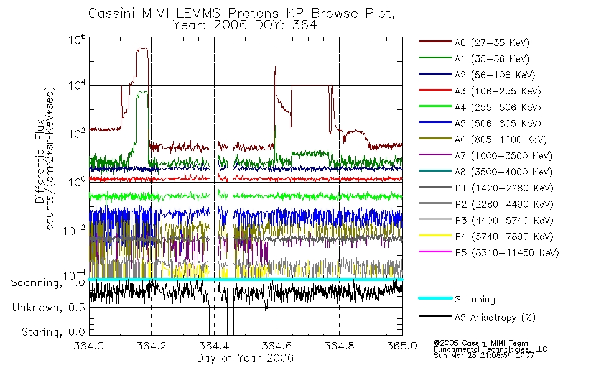The image size is (591, 373).
Task: Click the timestamp 'Sun Mar 25 21:08:59 2007'
Action: point(484,356)
